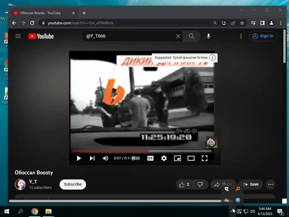289x217 pixels.
Task: Install the YouTube app from the address bar
Action: 224,23
